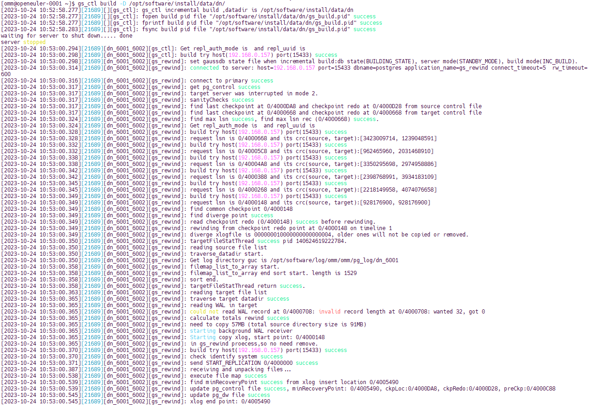Click the 'execute file map success' line

coord(134,375)
